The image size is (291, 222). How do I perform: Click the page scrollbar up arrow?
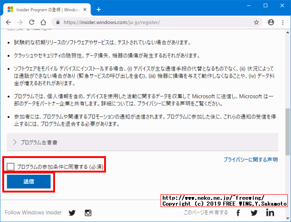pyautogui.click(x=288, y=32)
